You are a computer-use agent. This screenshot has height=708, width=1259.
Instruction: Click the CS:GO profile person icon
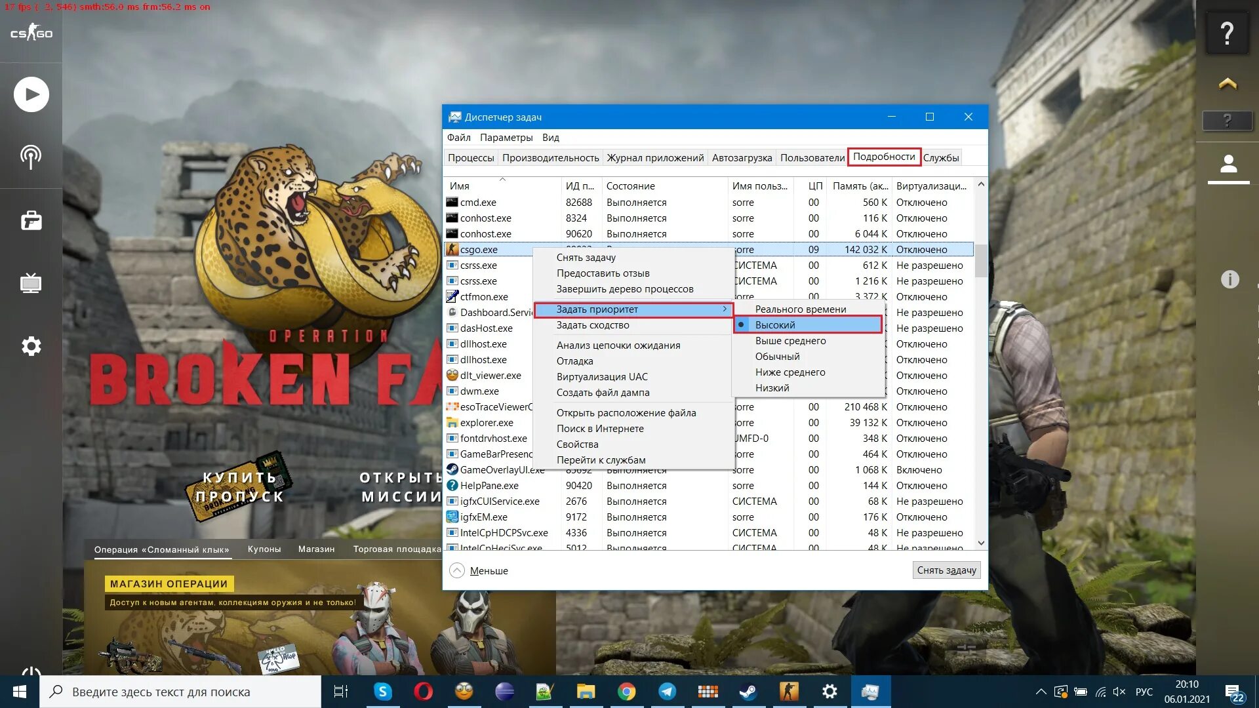click(x=1228, y=164)
